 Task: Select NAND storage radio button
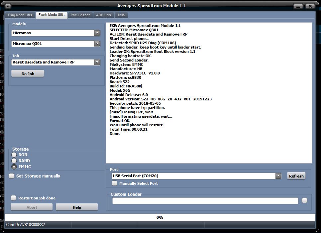(14, 161)
